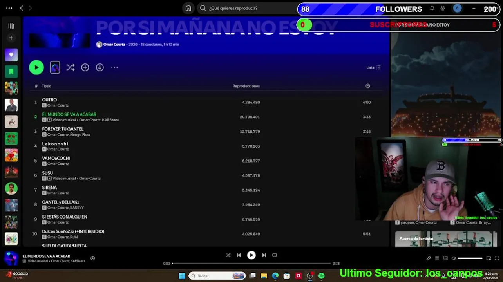The width and height of the screenshot is (503, 282).
Task: Open Spotify taskbar icon
Action: point(322,276)
